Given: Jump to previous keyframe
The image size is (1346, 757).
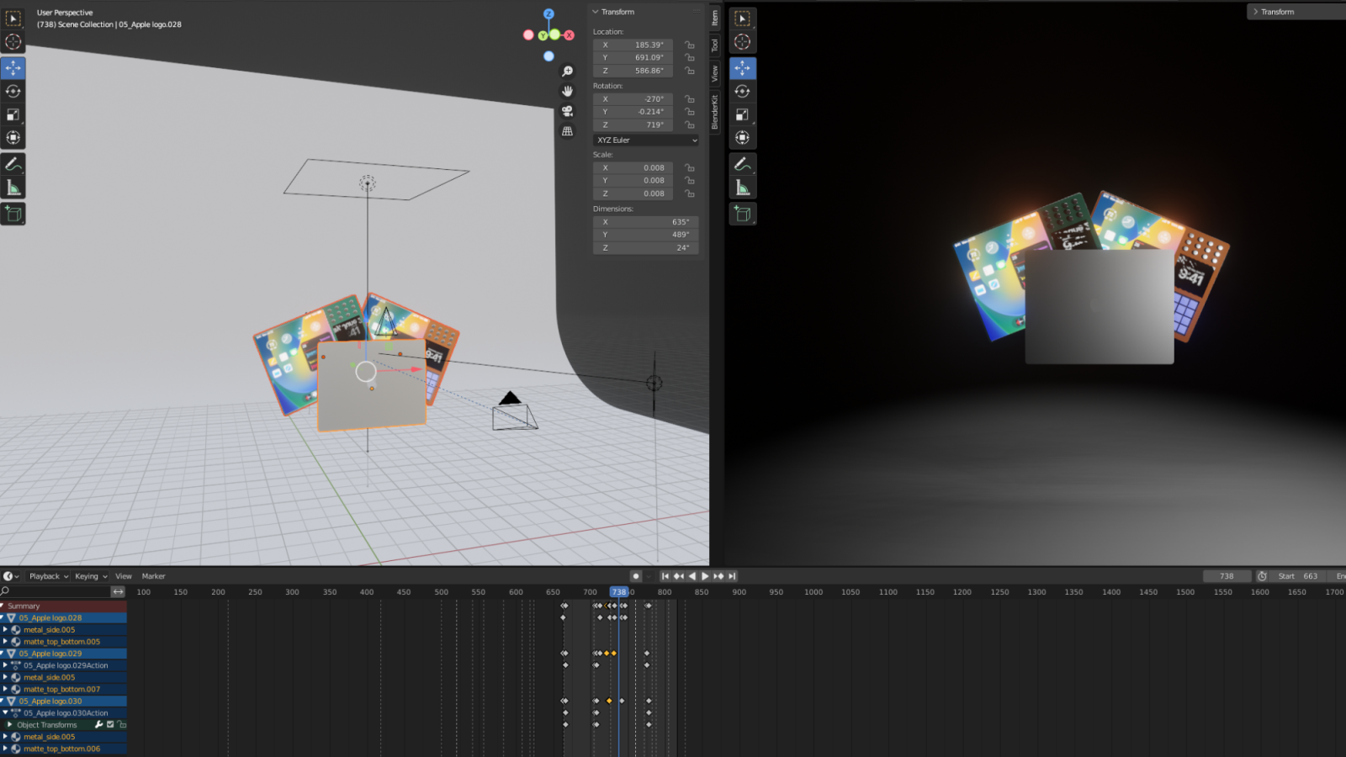Looking at the screenshot, I should (x=679, y=576).
